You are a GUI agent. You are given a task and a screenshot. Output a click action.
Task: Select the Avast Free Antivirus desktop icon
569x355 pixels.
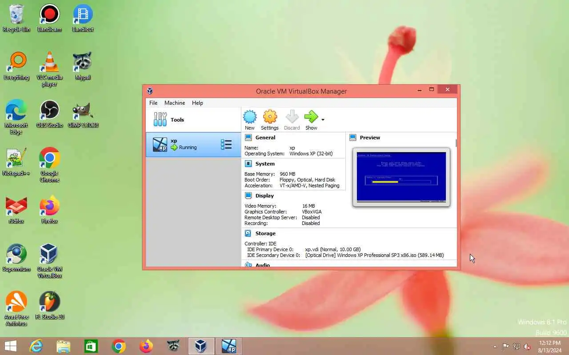(x=16, y=308)
